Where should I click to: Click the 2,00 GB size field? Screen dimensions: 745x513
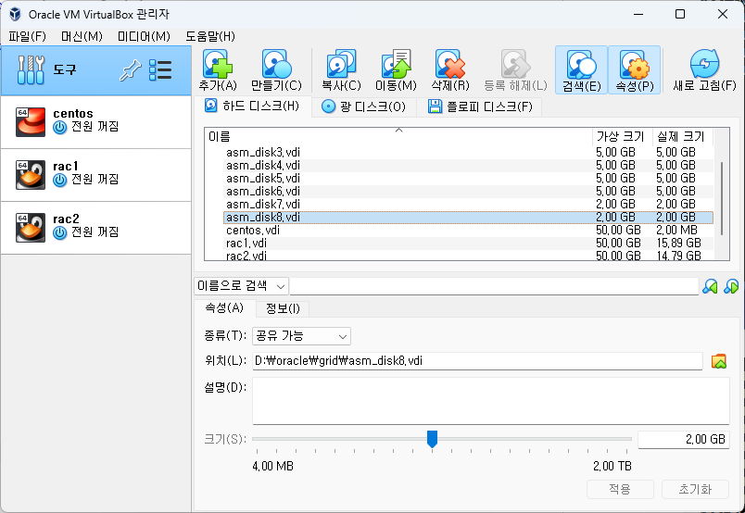point(683,439)
